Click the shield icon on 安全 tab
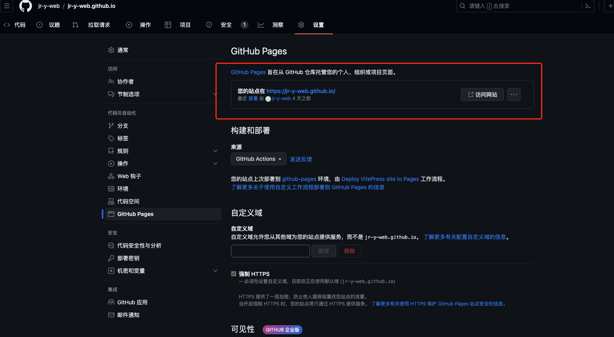The width and height of the screenshot is (614, 337). click(x=209, y=25)
